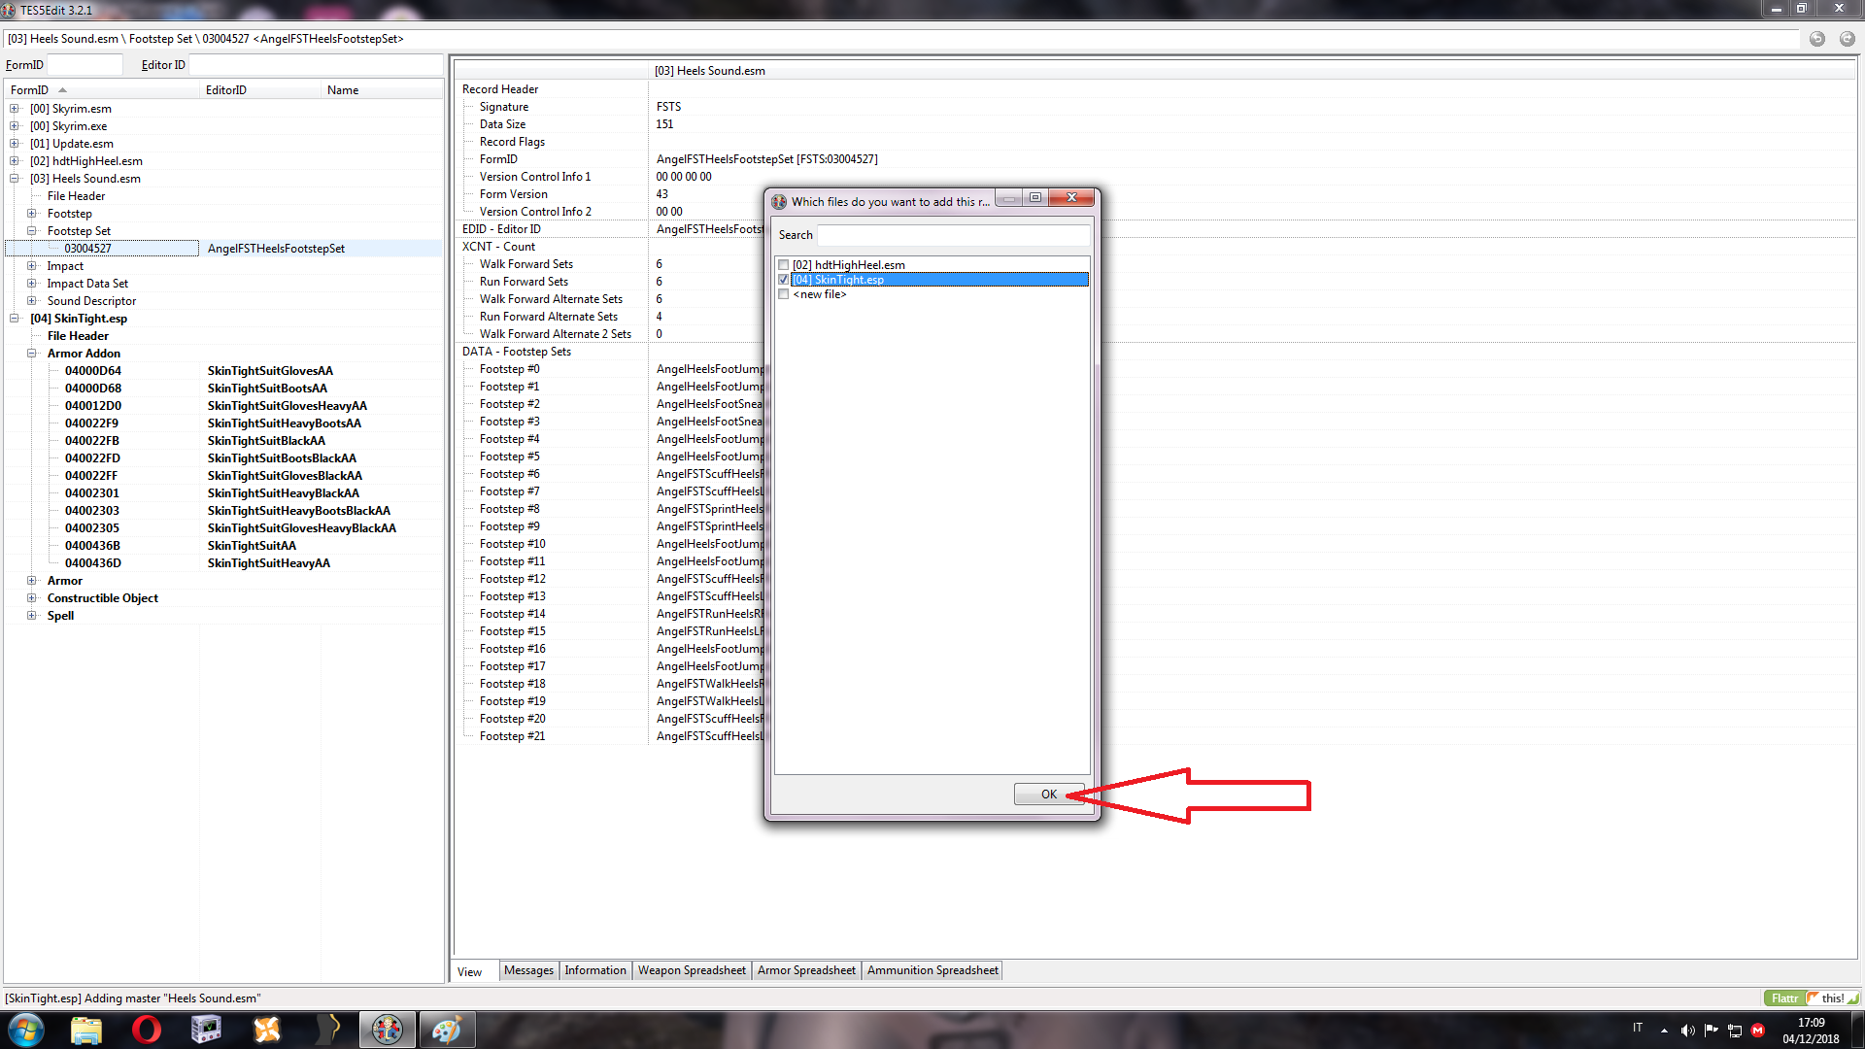Open Action Center flag icon
Screen dimensions: 1865x1049
1712,1030
